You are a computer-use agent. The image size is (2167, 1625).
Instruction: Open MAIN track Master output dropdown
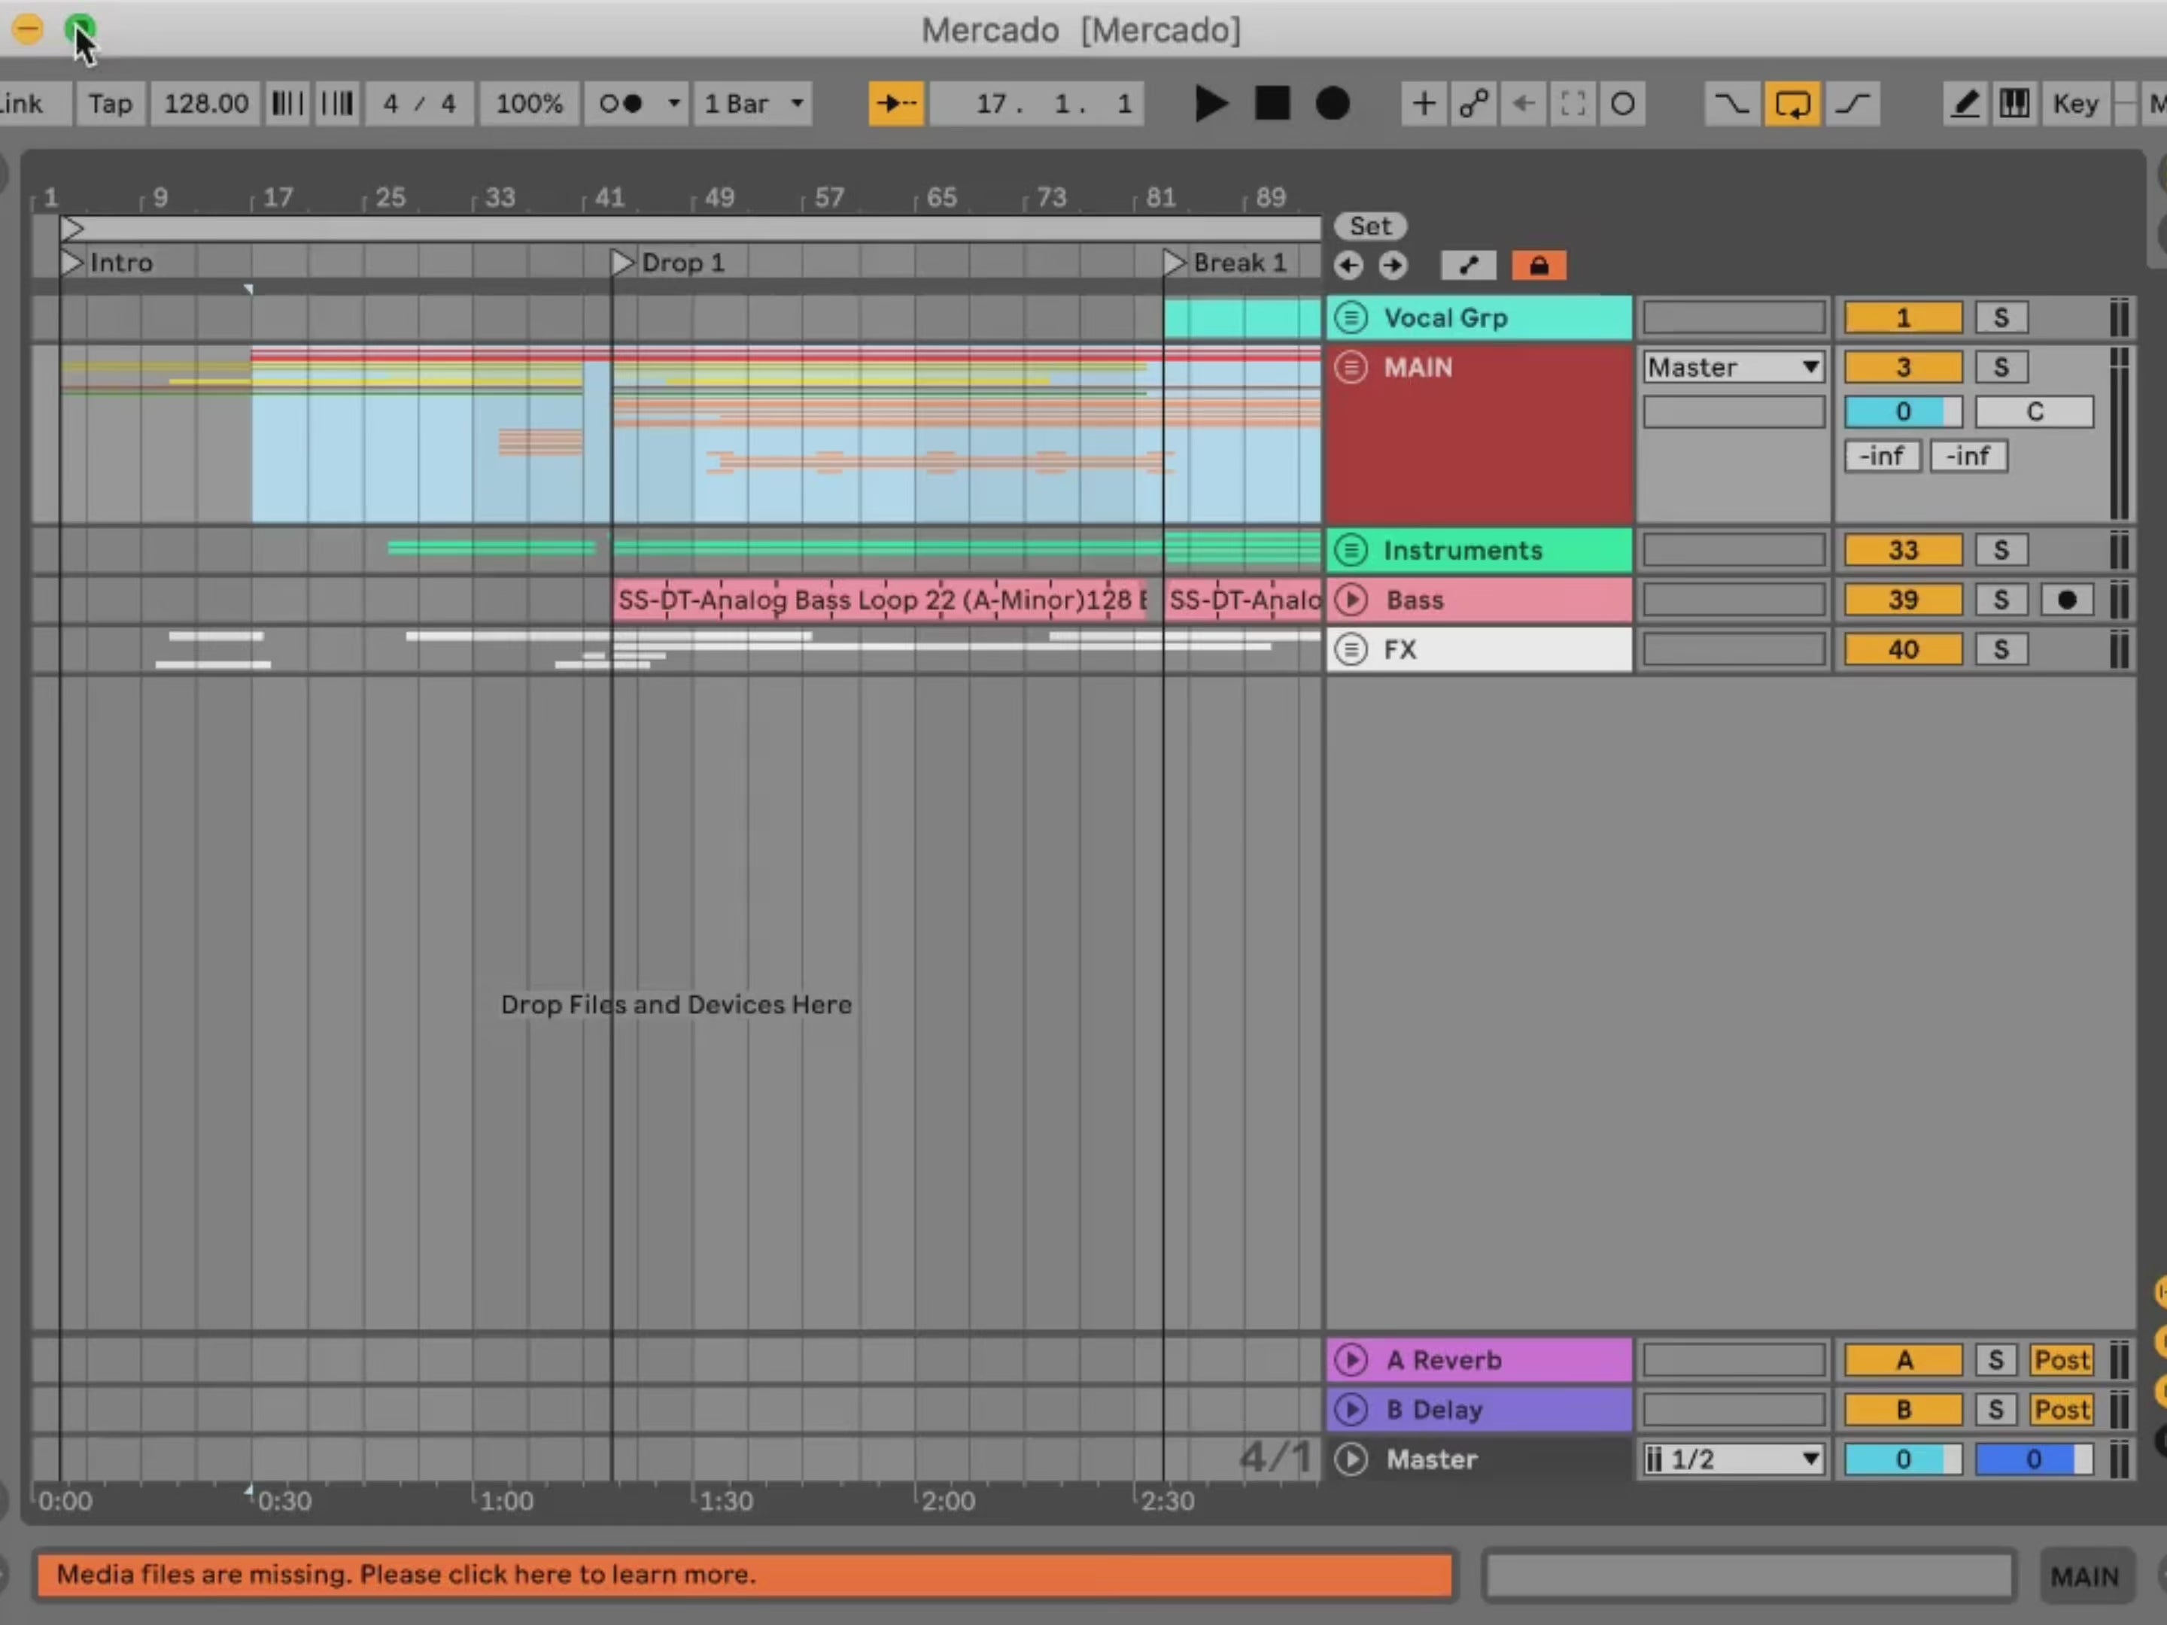point(1733,367)
